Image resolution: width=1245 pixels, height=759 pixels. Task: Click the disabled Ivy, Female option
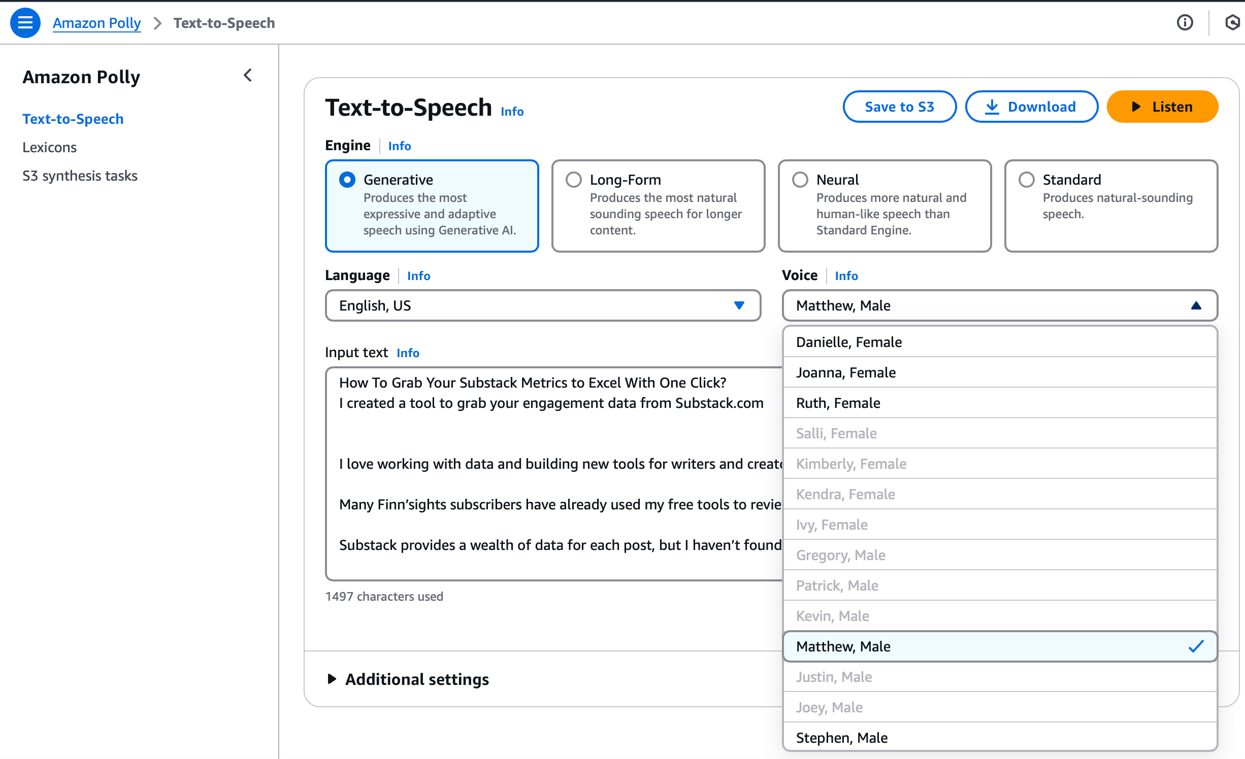pos(1000,525)
